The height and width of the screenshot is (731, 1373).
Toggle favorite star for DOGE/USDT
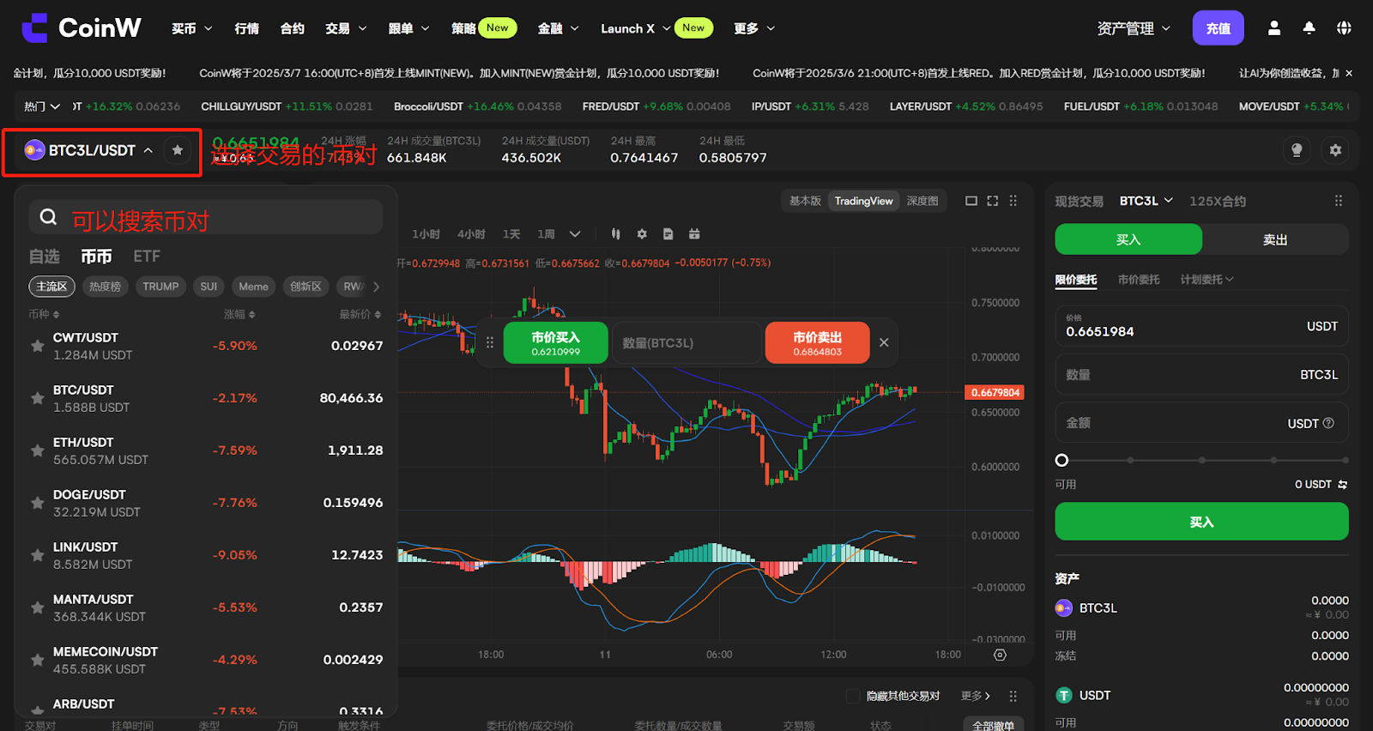(38, 503)
